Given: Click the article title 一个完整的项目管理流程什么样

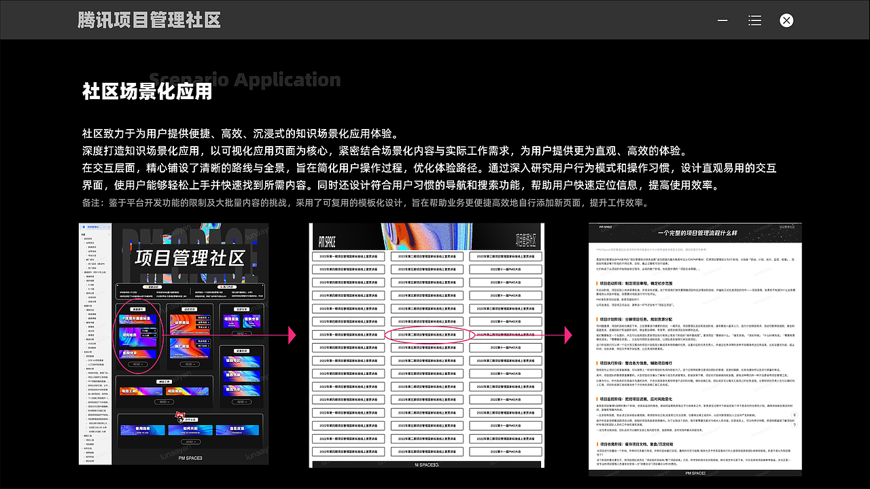Looking at the screenshot, I should coord(698,233).
